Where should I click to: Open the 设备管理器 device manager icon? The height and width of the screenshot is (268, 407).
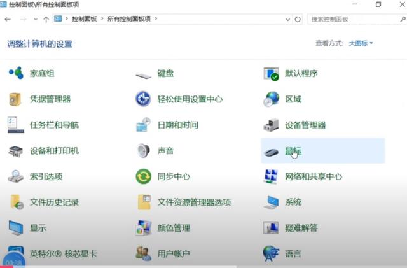[271, 125]
